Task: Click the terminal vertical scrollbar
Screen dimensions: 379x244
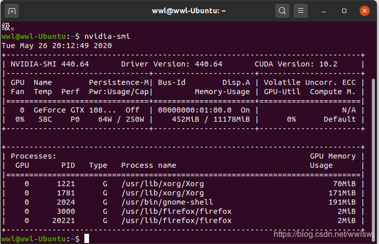Action: click(373, 153)
